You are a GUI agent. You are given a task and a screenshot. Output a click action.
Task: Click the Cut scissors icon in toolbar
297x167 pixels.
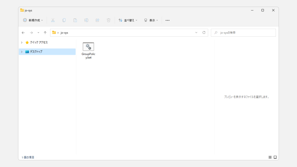[x=53, y=20]
